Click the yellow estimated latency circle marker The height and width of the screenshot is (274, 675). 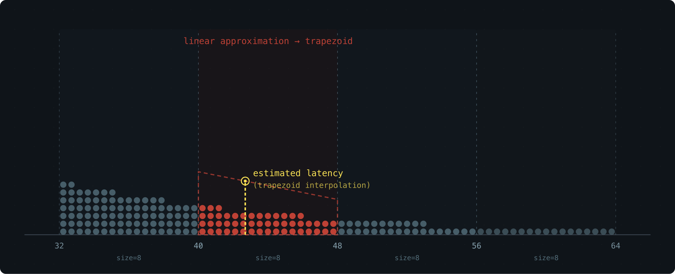pos(245,181)
